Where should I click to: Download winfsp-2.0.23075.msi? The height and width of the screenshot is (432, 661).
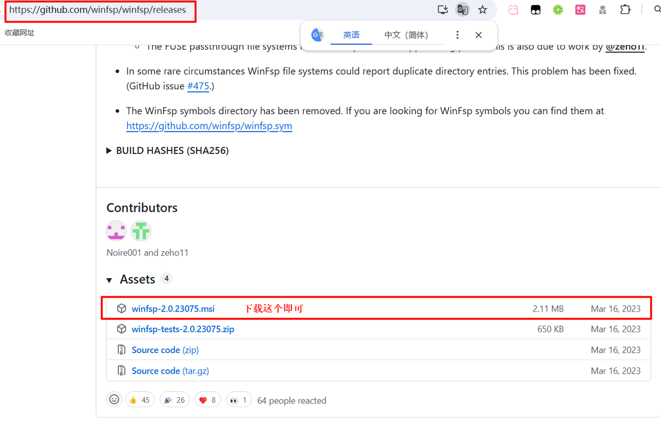[173, 309]
